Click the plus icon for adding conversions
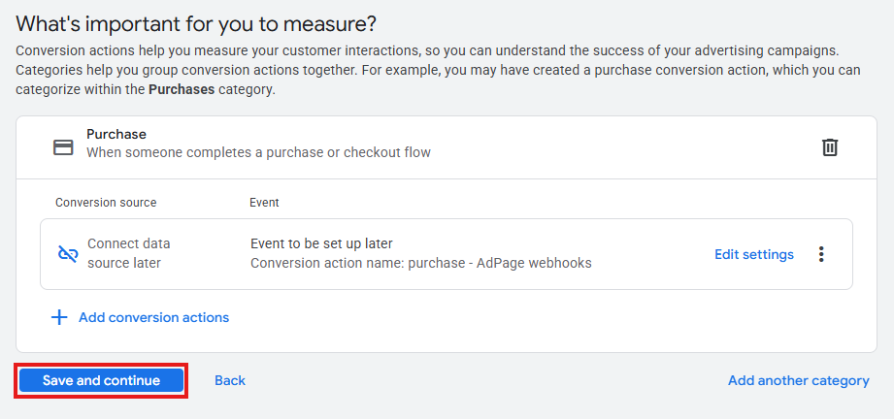Image resolution: width=894 pixels, height=419 pixels. (x=59, y=317)
